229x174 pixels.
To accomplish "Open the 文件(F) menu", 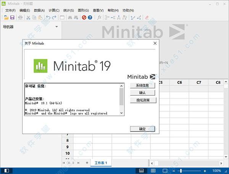I will pos(10,10).
